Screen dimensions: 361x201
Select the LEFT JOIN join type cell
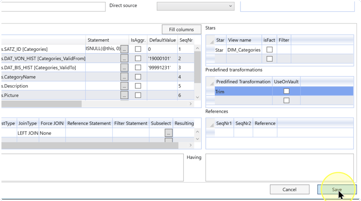point(28,133)
